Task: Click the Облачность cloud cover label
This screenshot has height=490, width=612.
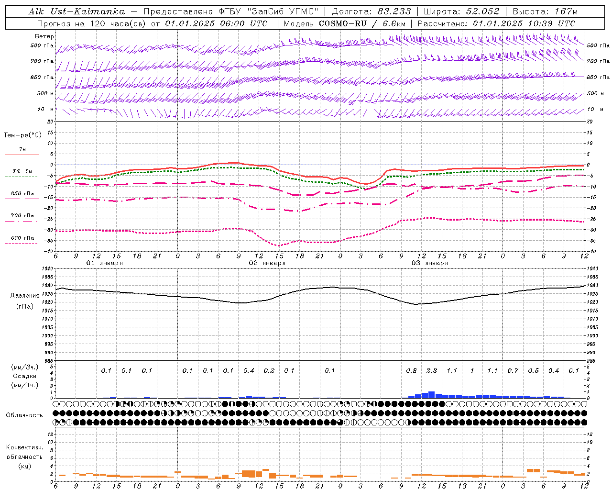Action: pyautogui.click(x=24, y=415)
